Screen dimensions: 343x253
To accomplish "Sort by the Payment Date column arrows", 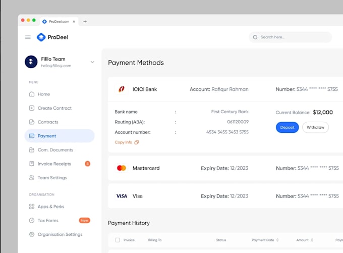I will click(x=277, y=240).
